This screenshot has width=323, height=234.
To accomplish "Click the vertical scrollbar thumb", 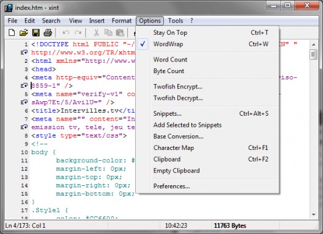I will click(313, 55).
